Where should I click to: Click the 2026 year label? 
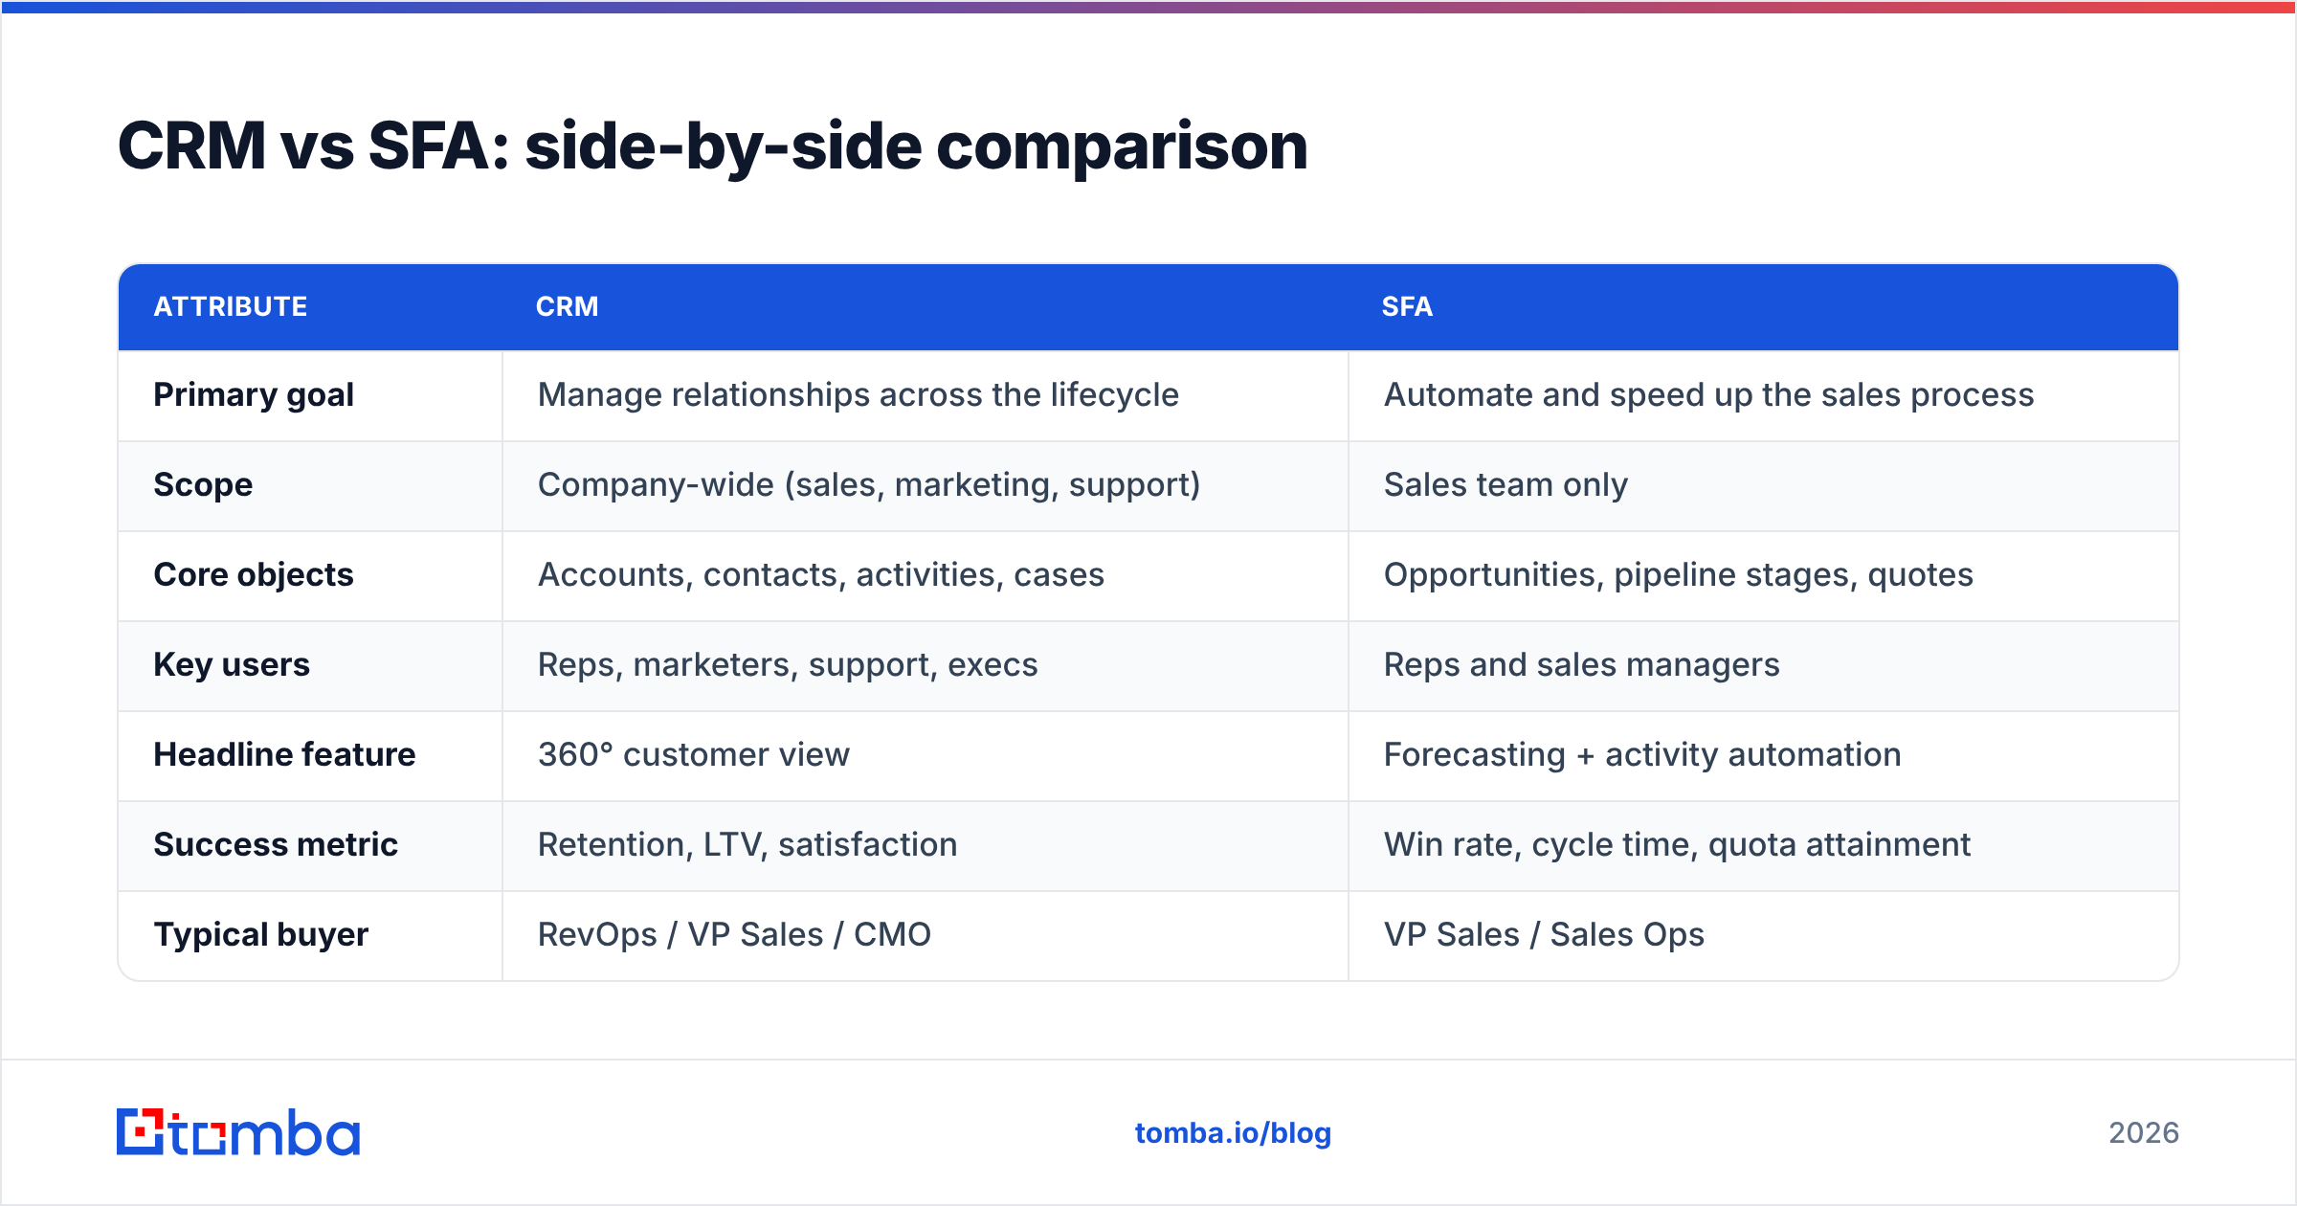[2144, 1133]
